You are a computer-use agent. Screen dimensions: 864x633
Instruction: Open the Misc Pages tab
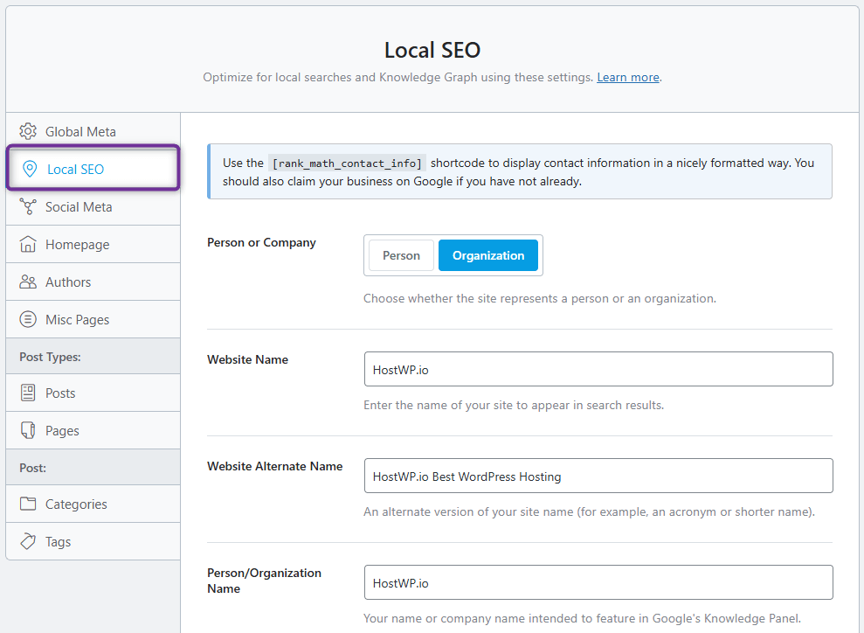coord(93,319)
